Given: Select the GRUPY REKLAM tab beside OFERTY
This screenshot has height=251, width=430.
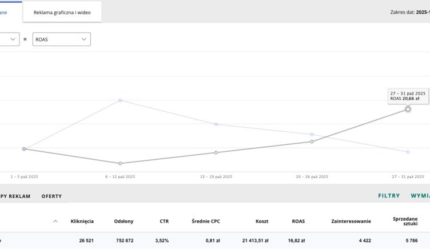Looking at the screenshot, I should [15, 196].
